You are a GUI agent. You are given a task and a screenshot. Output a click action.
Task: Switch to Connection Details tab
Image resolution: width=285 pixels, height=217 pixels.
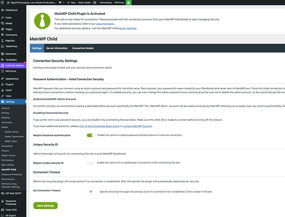point(83,48)
